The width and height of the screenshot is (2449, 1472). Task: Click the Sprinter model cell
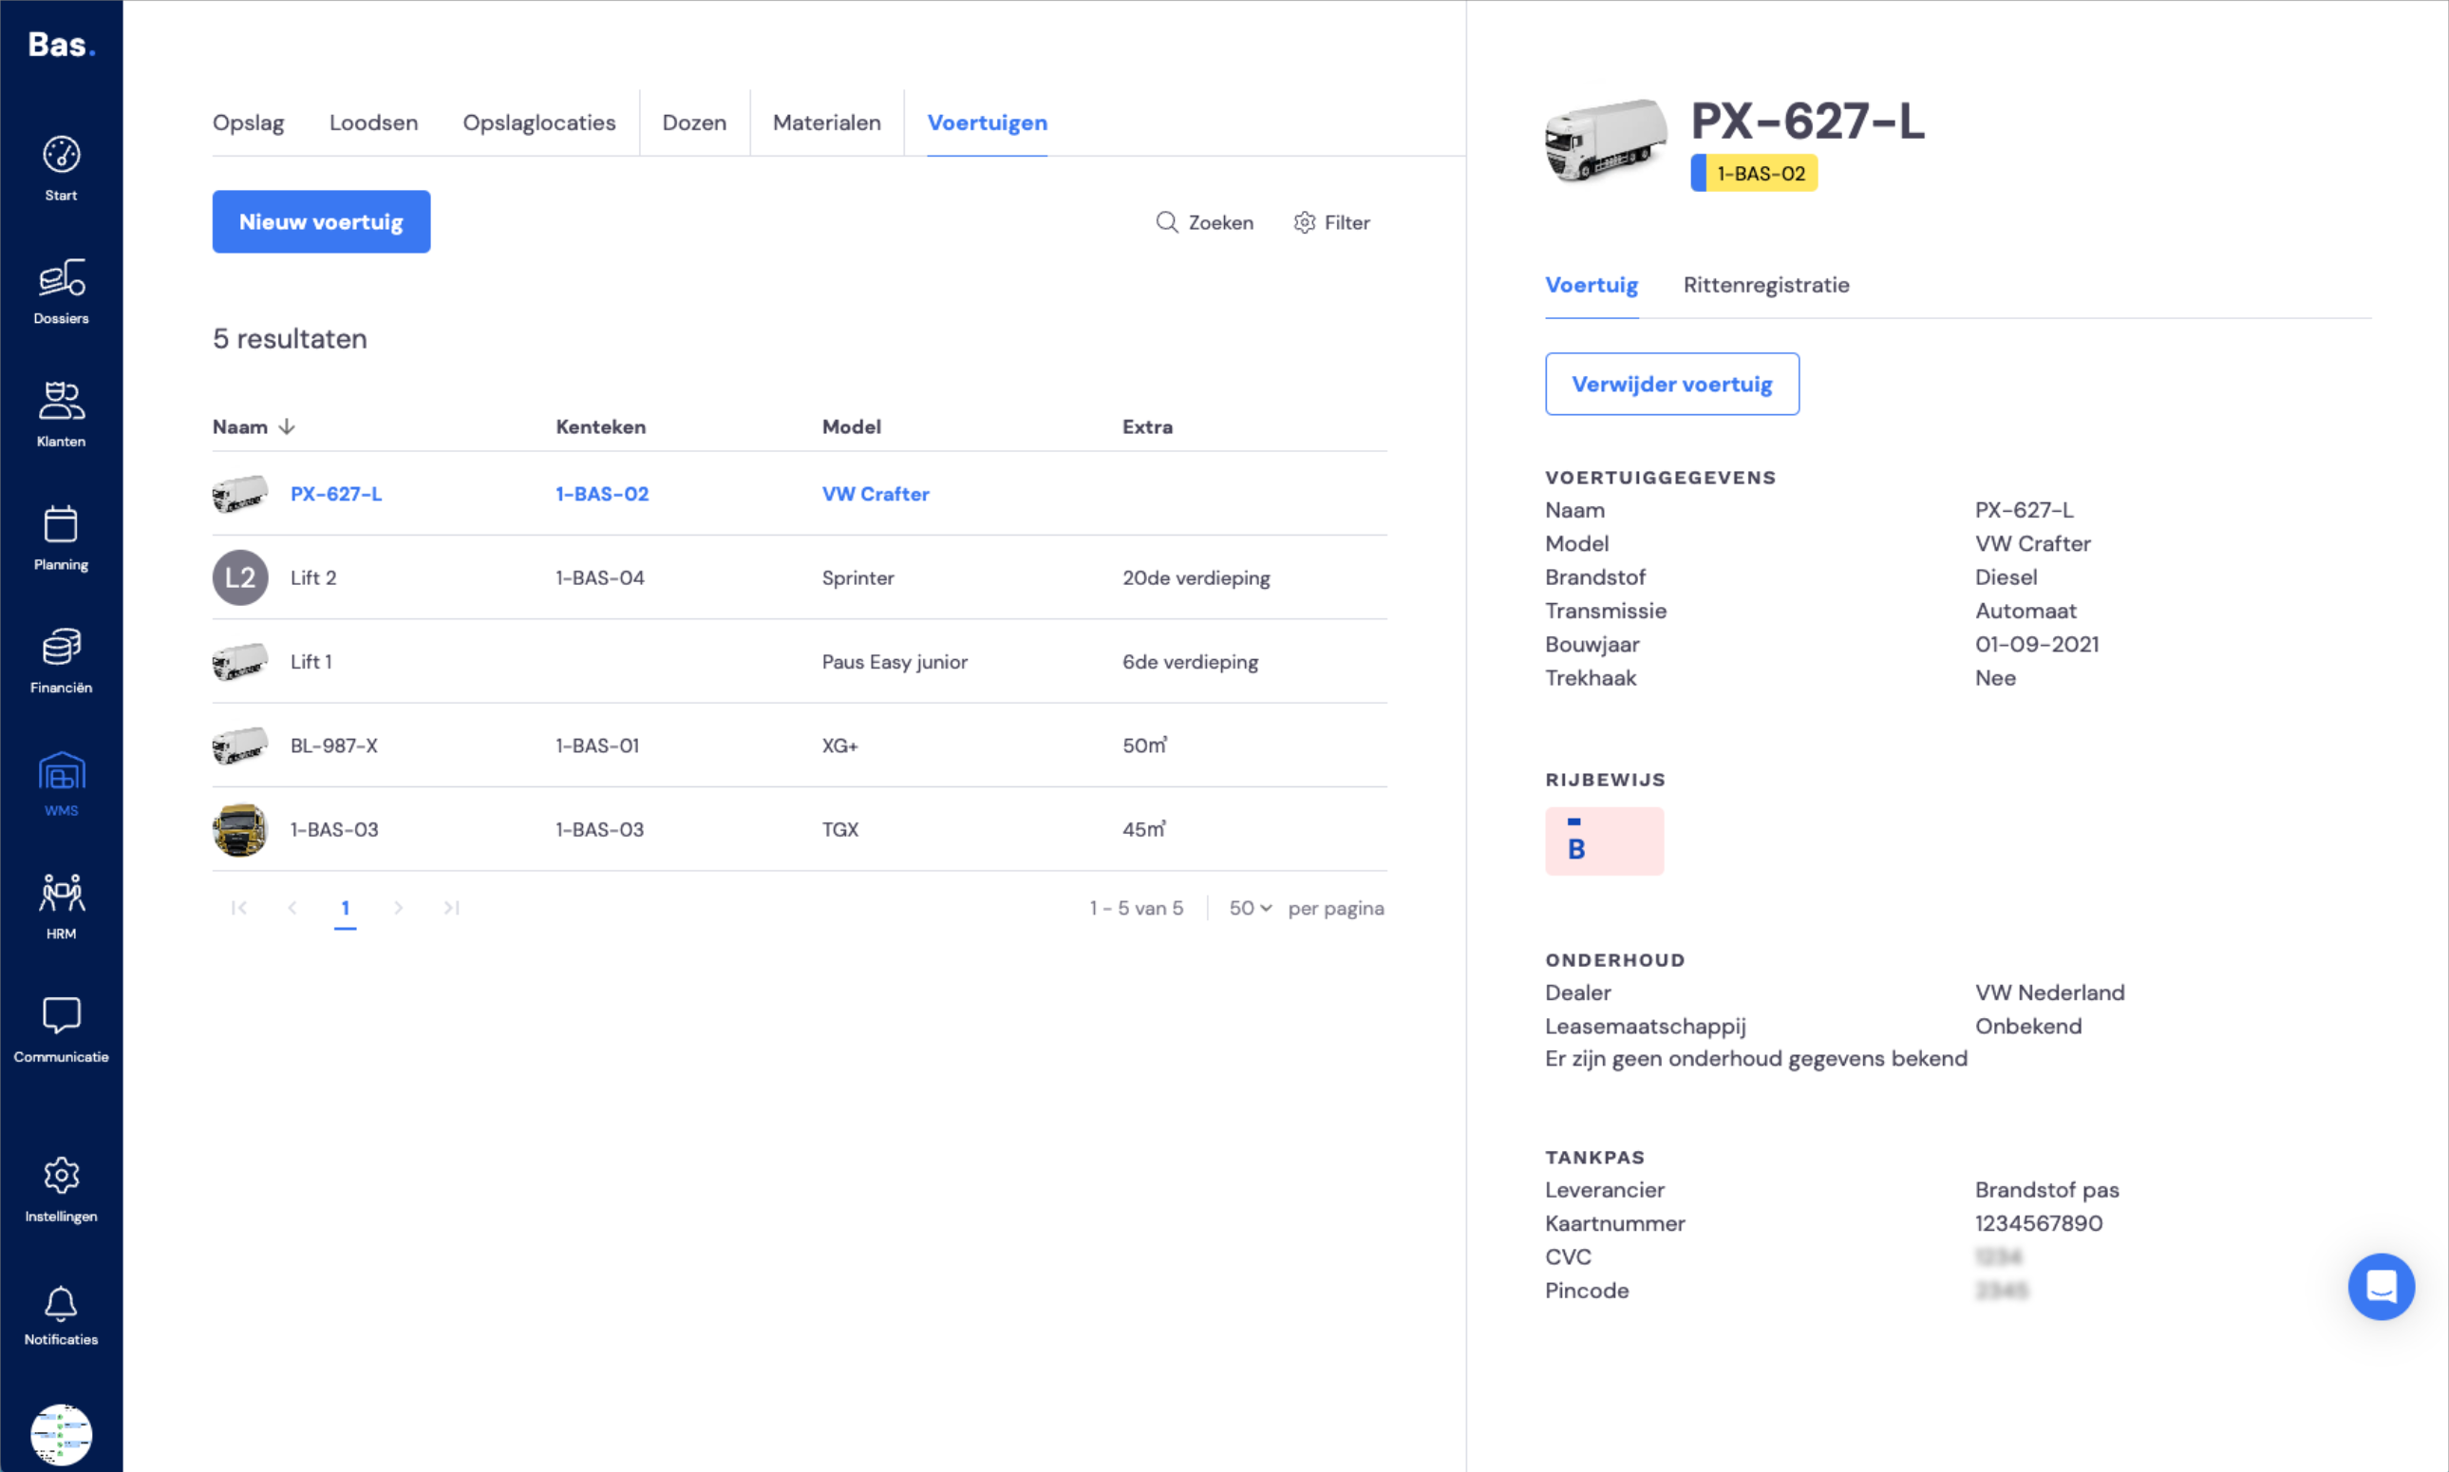(857, 577)
